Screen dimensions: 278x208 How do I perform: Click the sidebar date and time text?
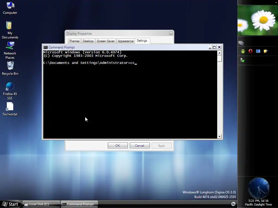(x=258, y=203)
